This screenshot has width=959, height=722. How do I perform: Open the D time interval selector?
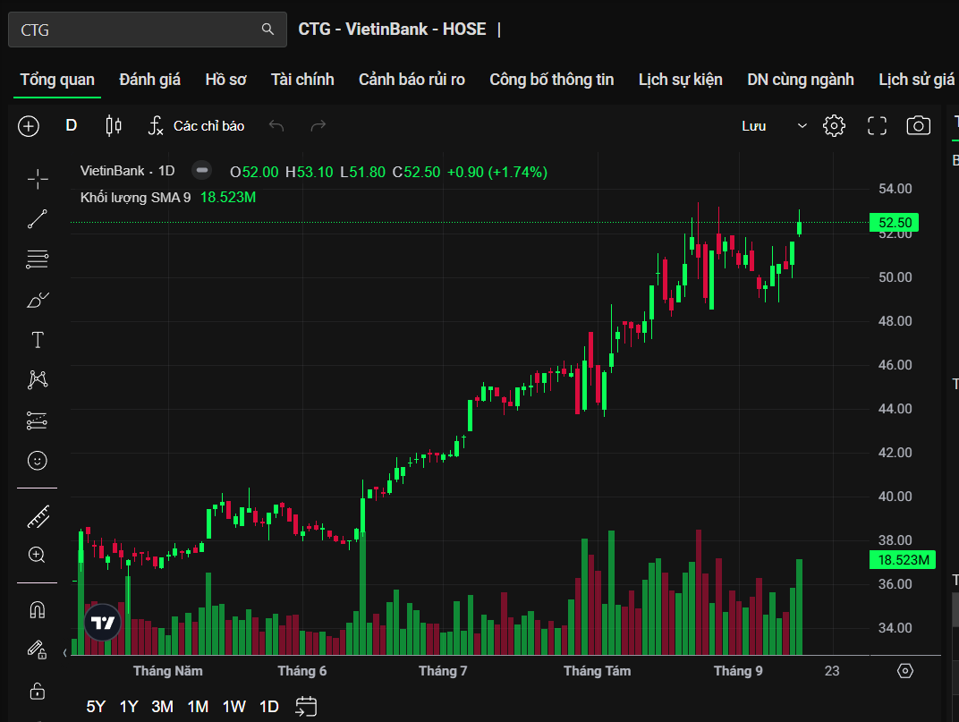click(72, 125)
